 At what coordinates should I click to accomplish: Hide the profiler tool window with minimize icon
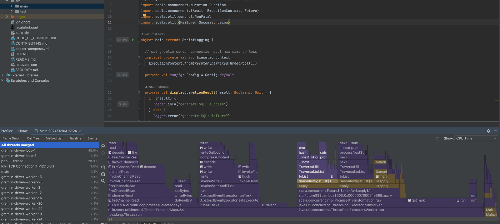pyautogui.click(x=495, y=131)
